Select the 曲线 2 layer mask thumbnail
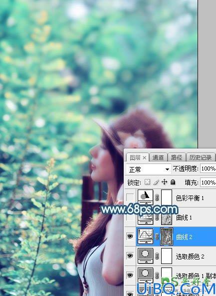 point(167,236)
